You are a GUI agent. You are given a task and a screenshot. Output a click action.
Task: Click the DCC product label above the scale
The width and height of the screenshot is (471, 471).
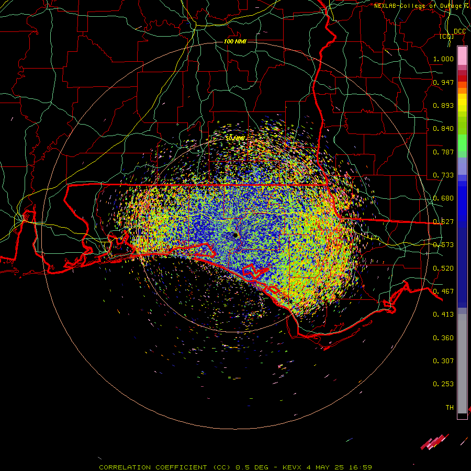point(459,31)
